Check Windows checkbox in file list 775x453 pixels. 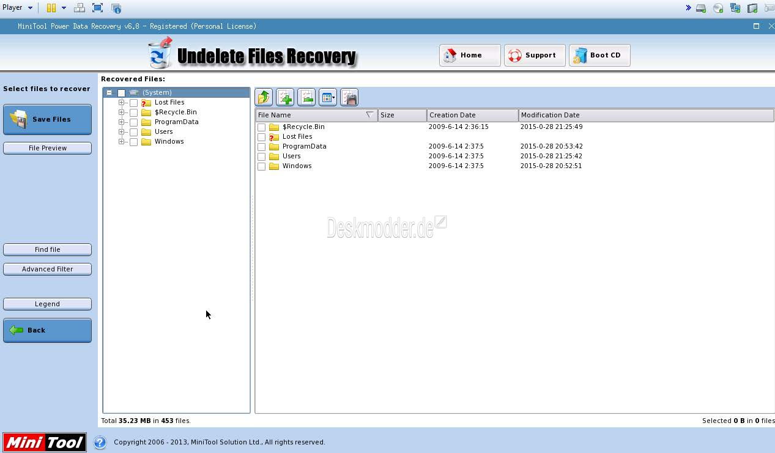261,166
